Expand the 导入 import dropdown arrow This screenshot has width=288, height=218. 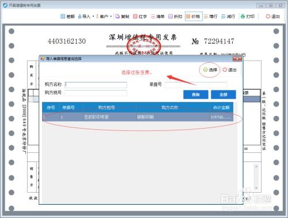(93, 17)
